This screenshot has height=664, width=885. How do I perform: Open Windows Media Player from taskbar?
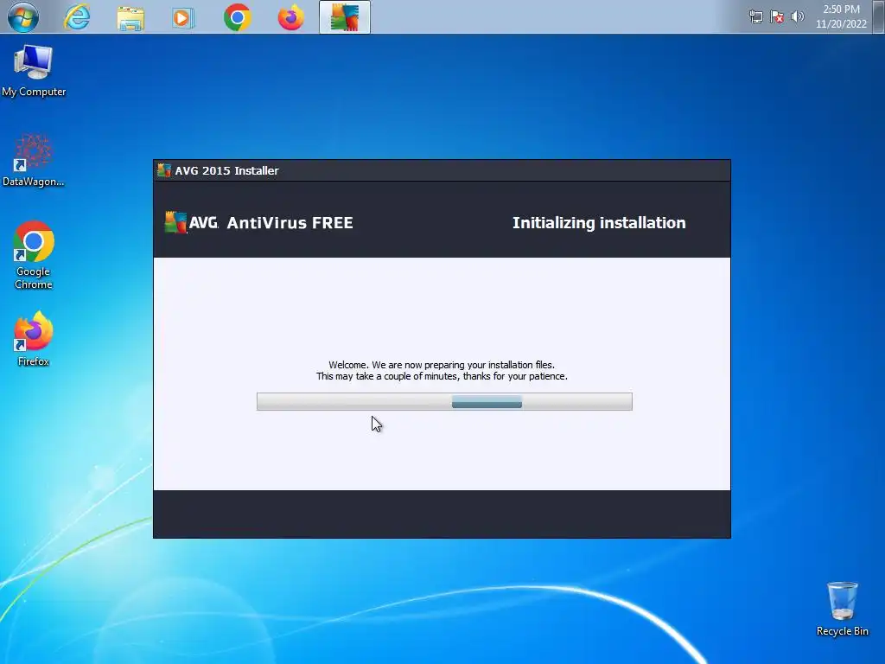click(x=183, y=17)
